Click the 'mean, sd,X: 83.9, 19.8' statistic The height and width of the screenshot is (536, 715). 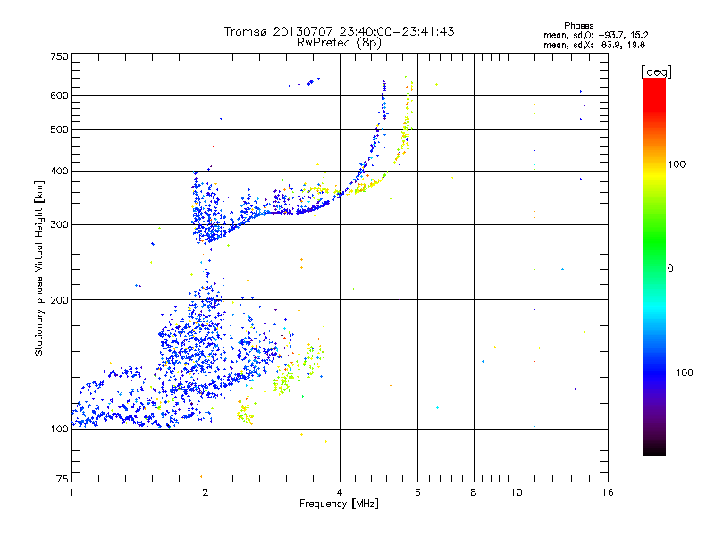click(x=594, y=45)
